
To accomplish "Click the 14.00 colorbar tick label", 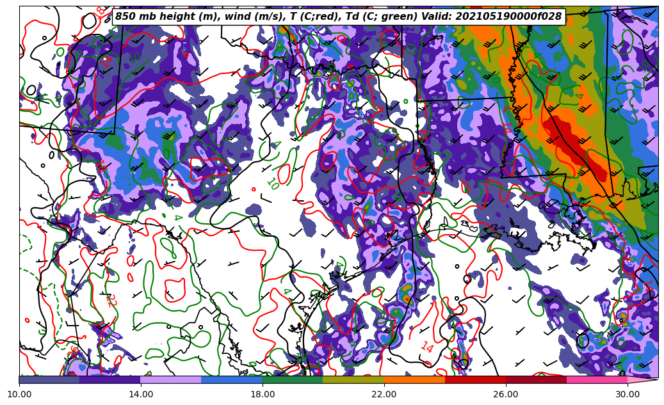I will (x=141, y=394).
